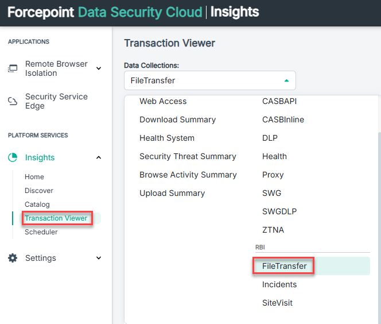Viewport: 381px width, 324px height.
Task: Select the ZTNA collection option
Action: 273,230
